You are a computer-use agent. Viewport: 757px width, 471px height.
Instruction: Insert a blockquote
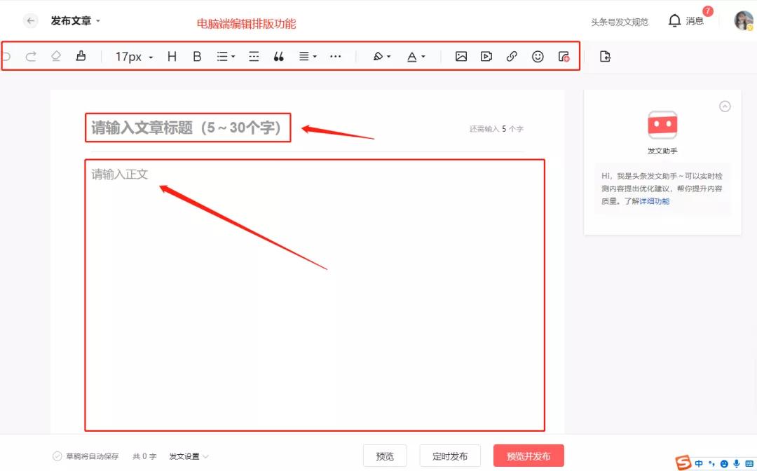(278, 56)
